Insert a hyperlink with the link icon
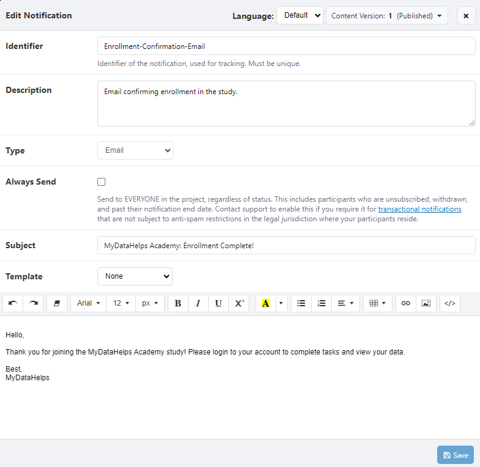Screen dimensions: 480x467 point(405,303)
